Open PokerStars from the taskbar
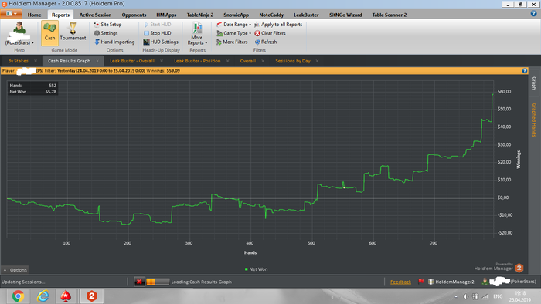Screen dimensions: 541x304 (x=66, y=296)
